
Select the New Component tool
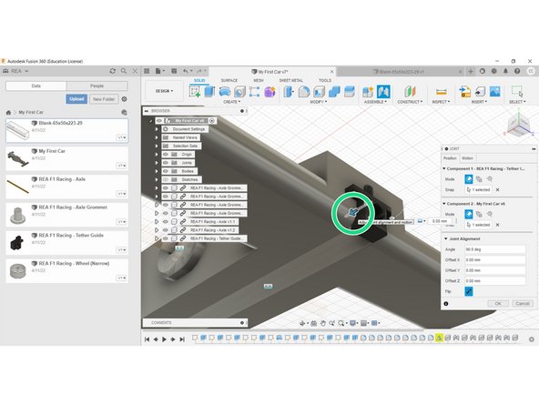tap(368, 92)
